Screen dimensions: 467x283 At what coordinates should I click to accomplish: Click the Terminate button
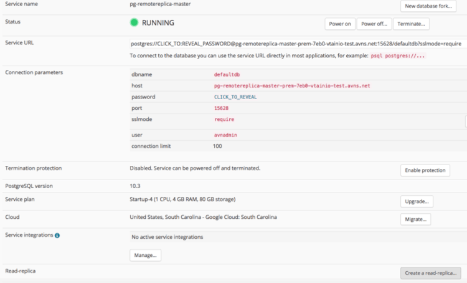pyautogui.click(x=411, y=24)
